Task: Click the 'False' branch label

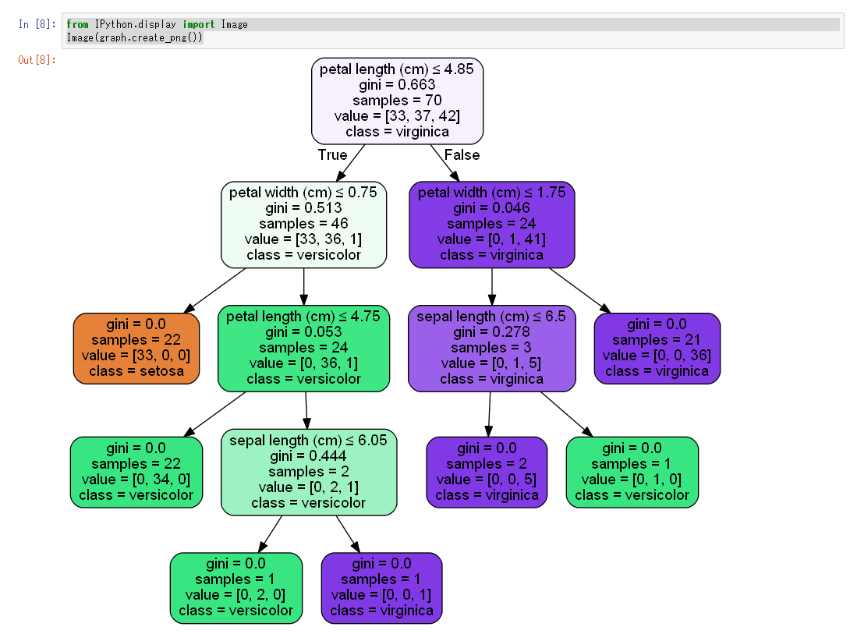Action: [x=462, y=155]
